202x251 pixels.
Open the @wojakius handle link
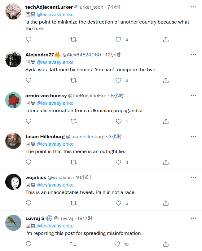[59, 178]
